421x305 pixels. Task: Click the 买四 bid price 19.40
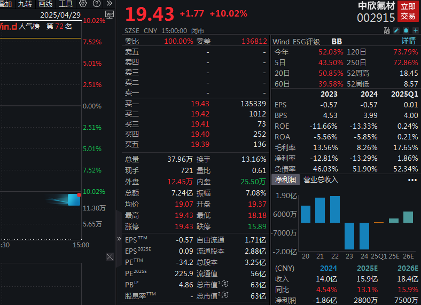click(200, 134)
